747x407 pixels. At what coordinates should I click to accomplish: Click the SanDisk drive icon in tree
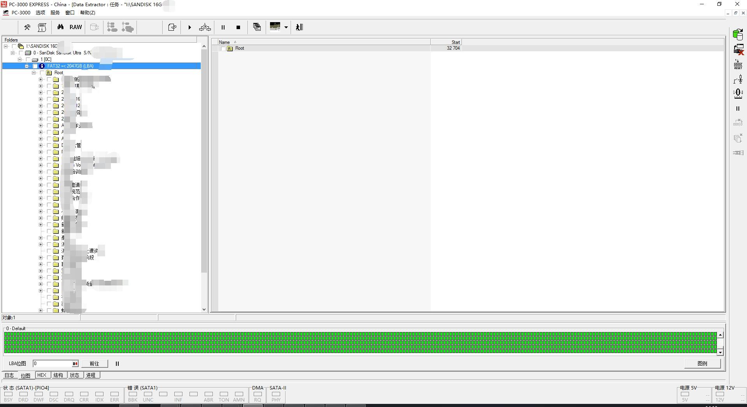(28, 53)
